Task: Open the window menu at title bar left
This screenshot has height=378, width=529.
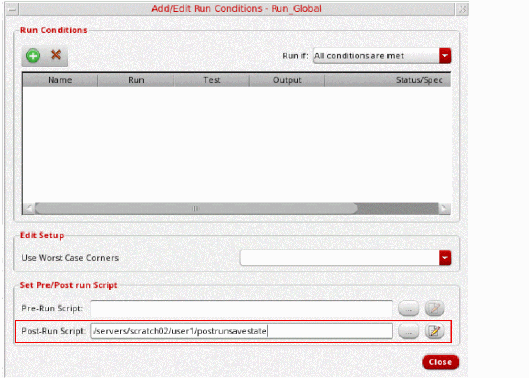Action: click(12, 9)
